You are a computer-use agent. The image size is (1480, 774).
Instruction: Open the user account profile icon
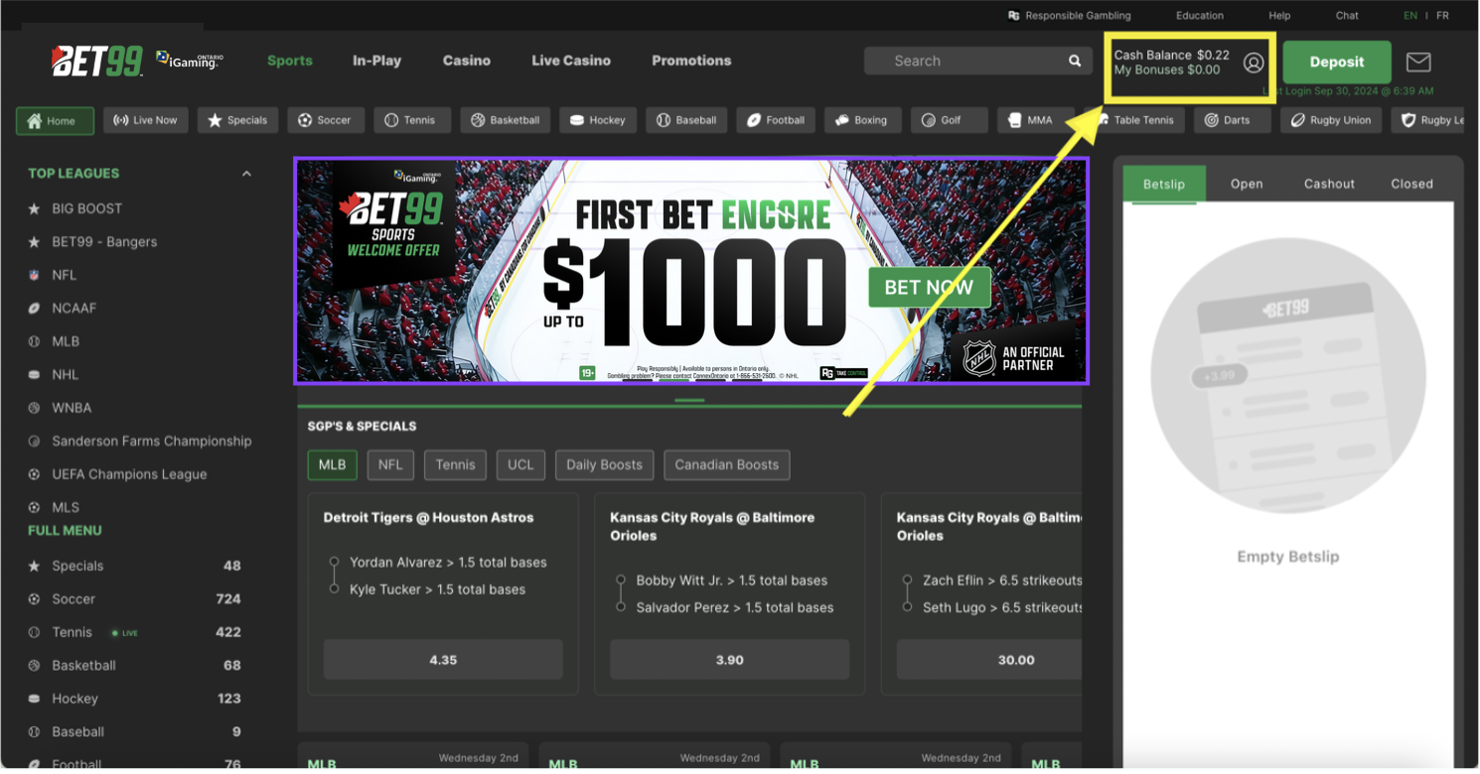click(1254, 63)
